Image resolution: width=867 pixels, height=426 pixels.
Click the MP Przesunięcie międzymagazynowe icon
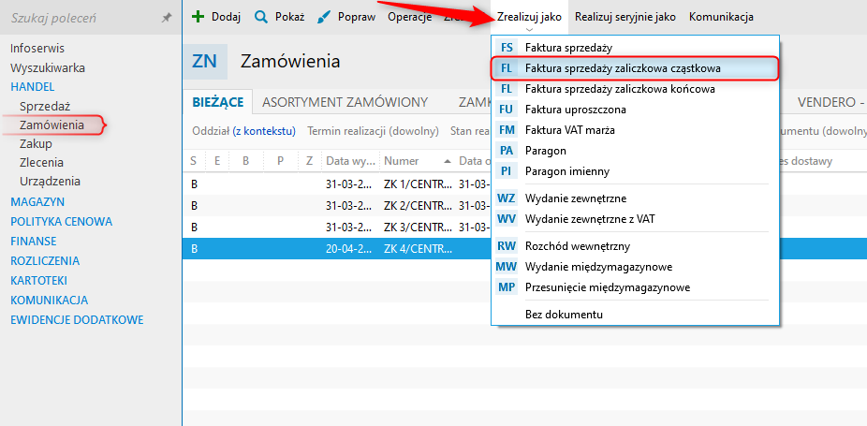(507, 287)
